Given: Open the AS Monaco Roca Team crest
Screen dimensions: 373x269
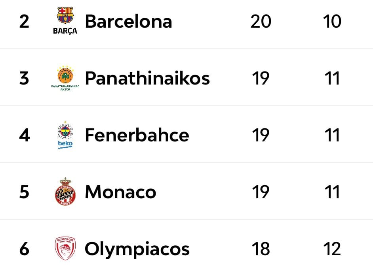Looking at the screenshot, I should [x=65, y=192].
